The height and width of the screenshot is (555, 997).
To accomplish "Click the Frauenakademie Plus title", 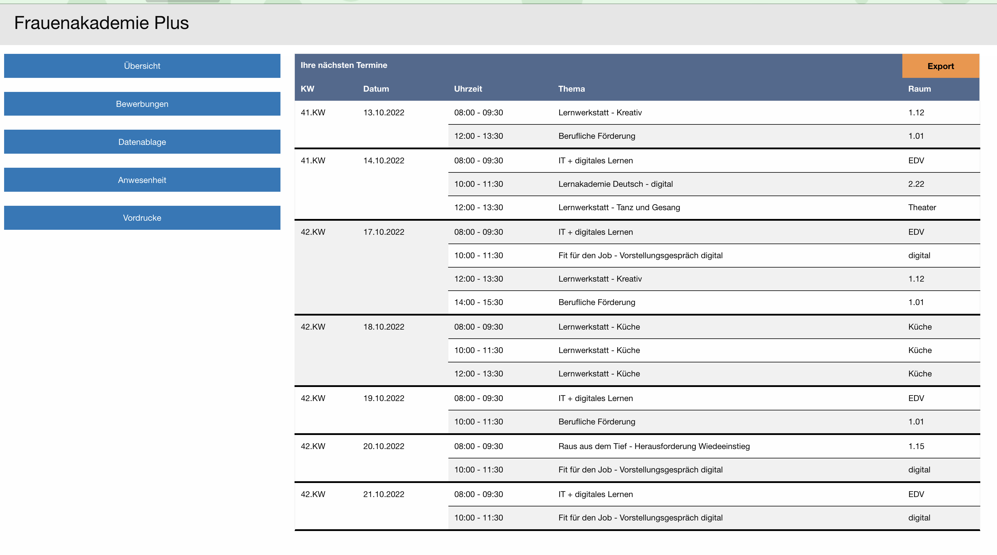I will pos(101,23).
